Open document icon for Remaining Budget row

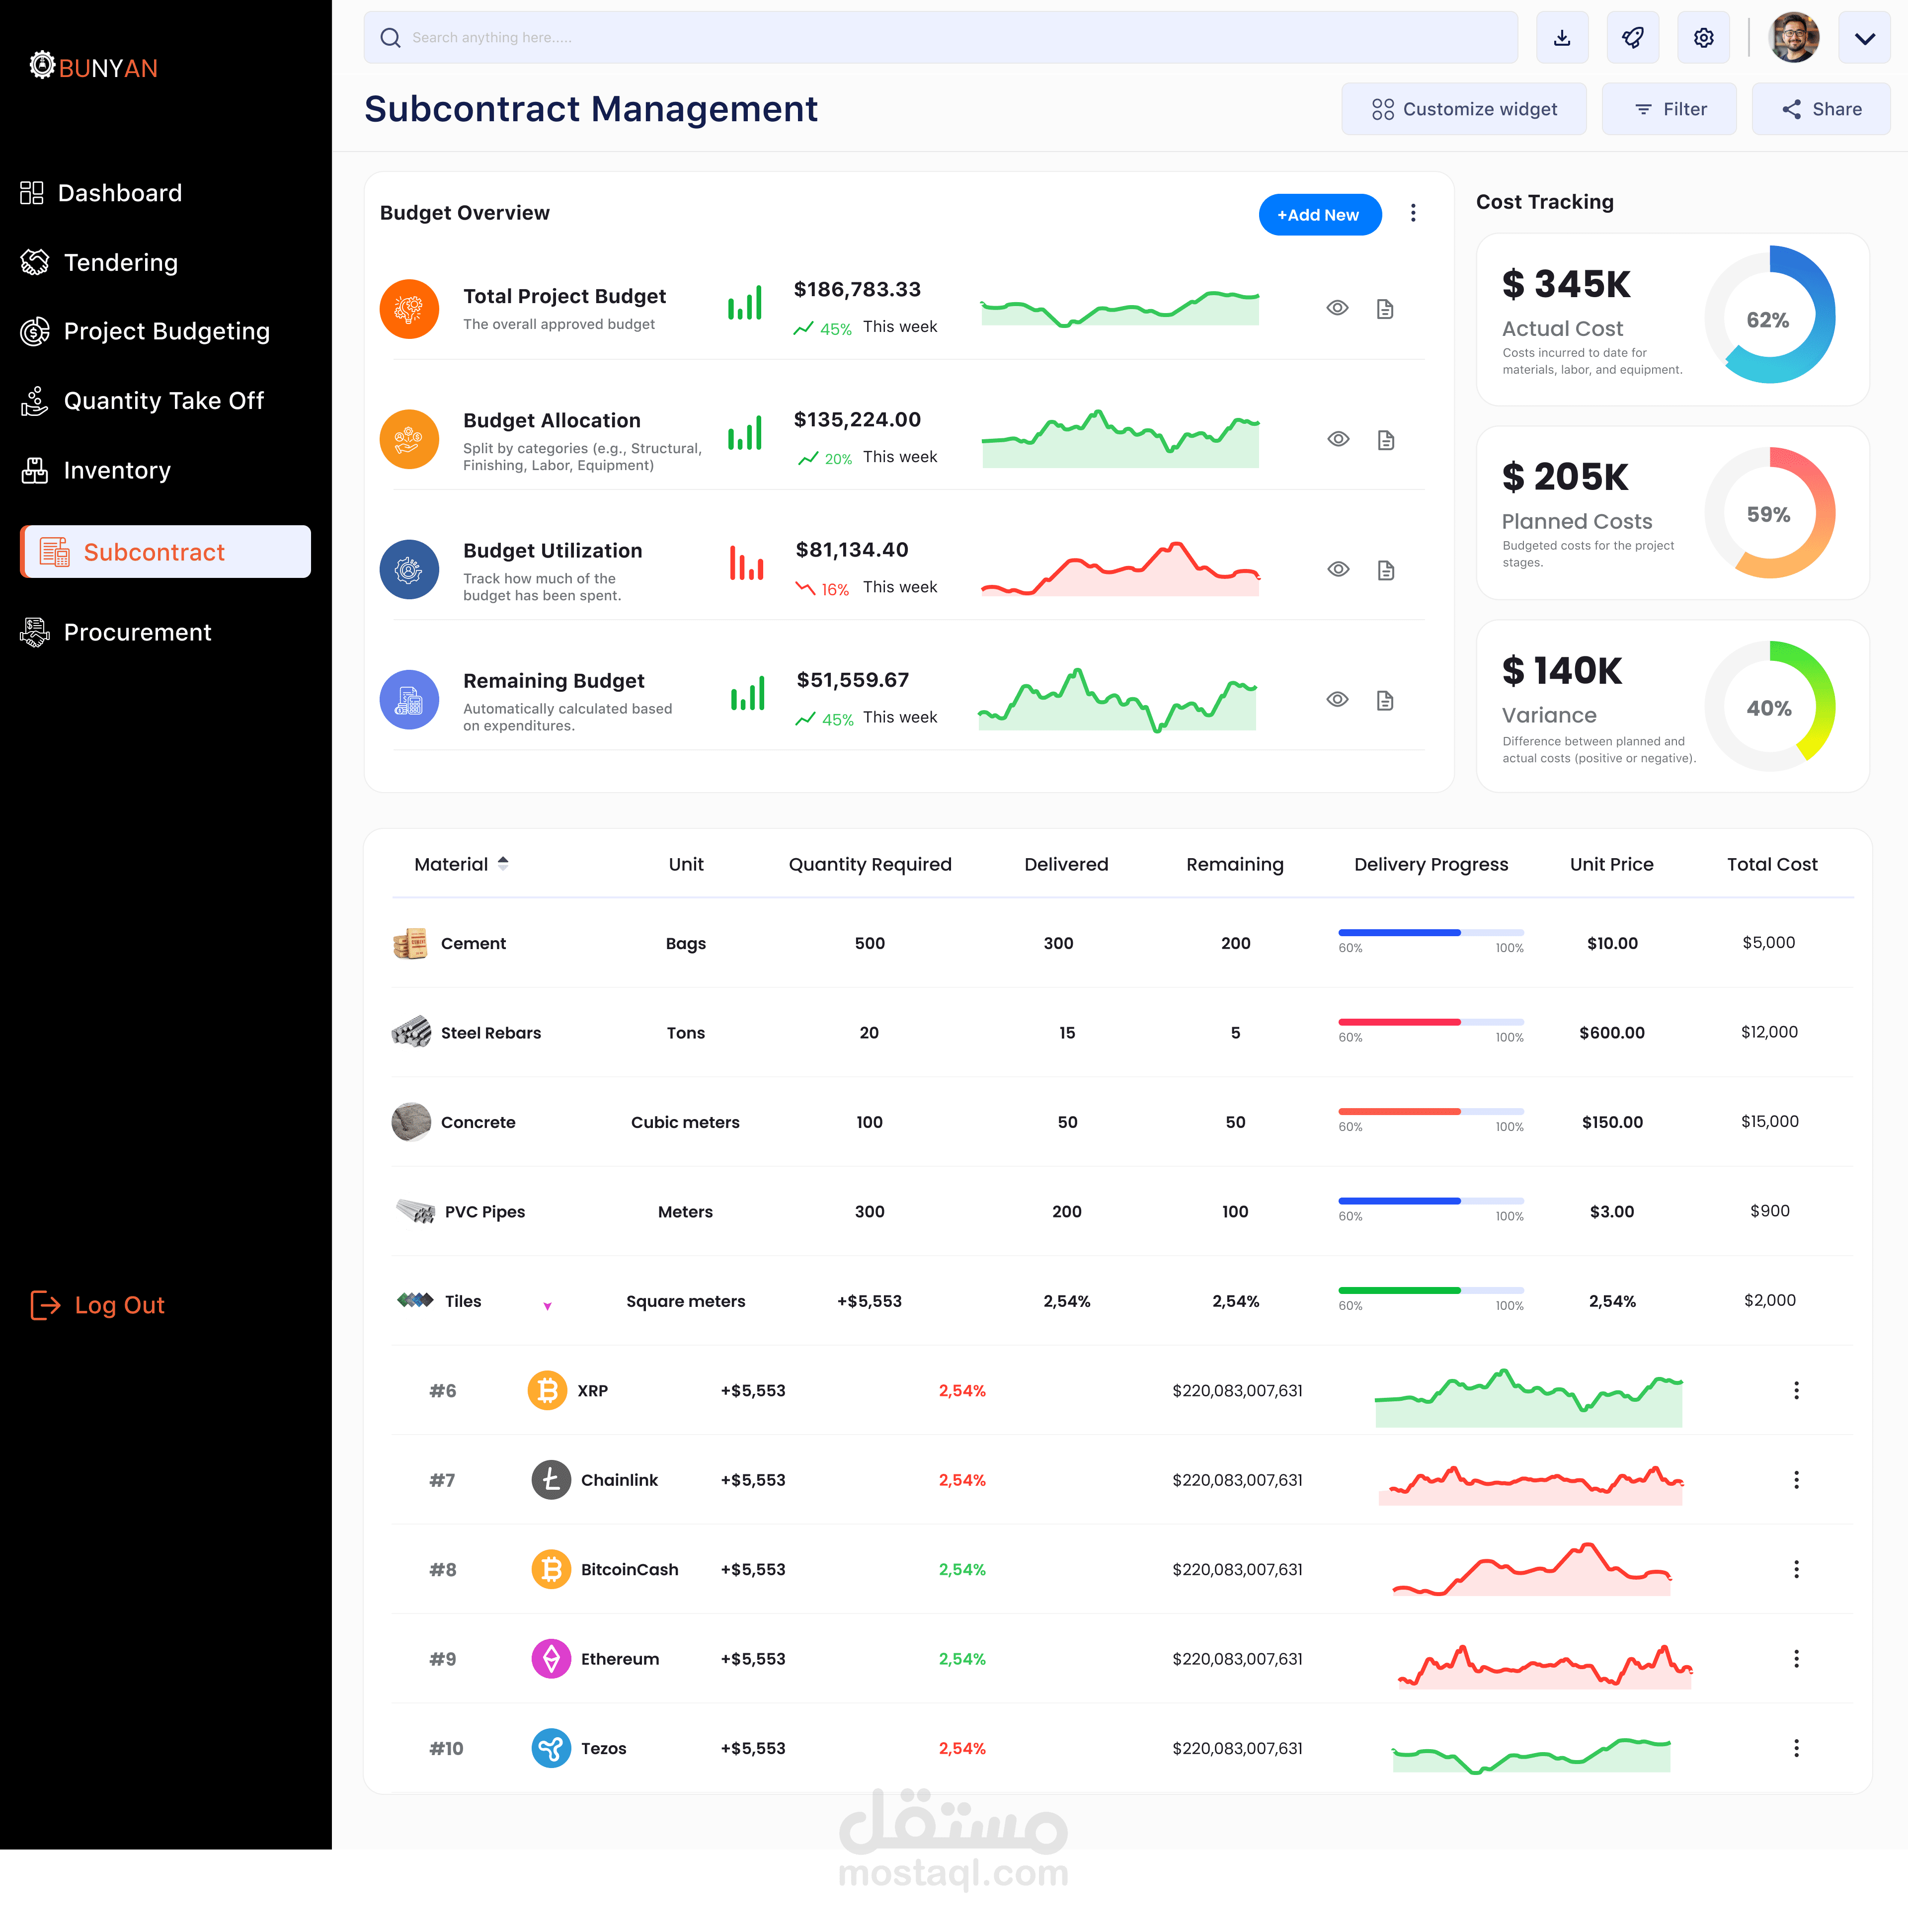tap(1385, 700)
